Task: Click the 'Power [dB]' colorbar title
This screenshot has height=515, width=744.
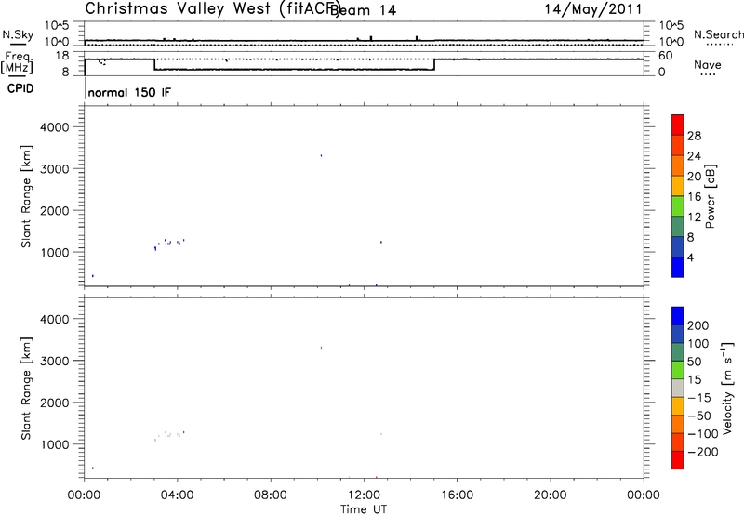Action: coord(711,196)
